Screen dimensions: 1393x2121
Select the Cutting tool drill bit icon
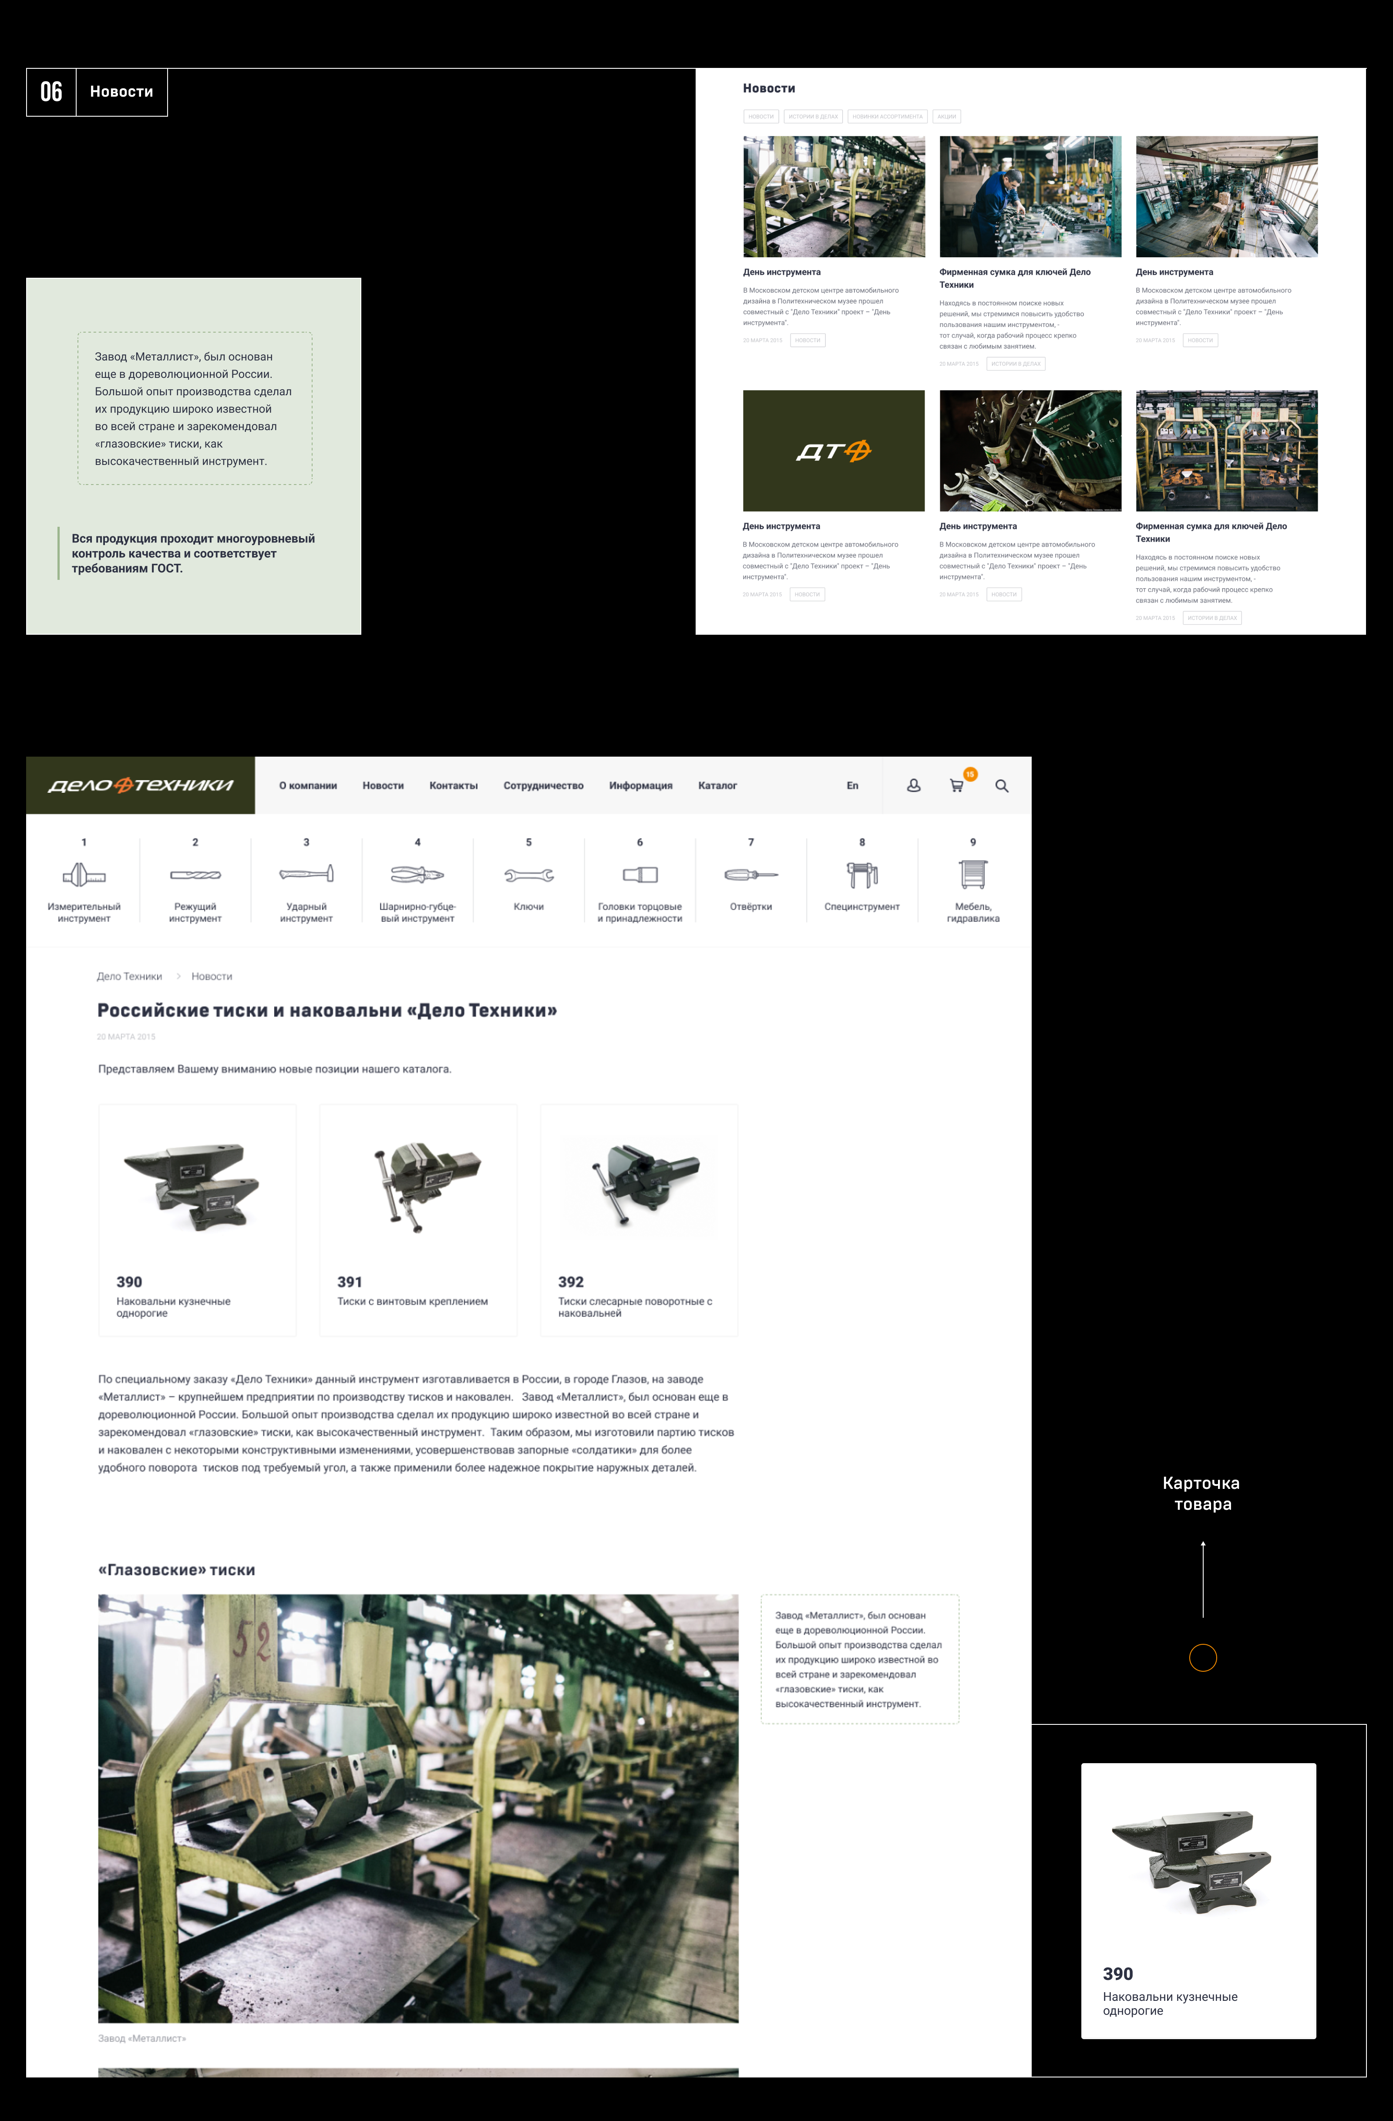195,875
